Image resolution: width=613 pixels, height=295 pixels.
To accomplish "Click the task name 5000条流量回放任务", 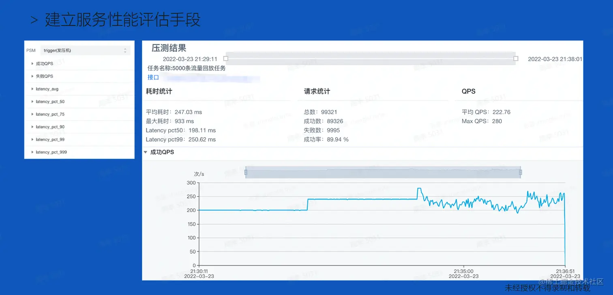I will [x=199, y=68].
